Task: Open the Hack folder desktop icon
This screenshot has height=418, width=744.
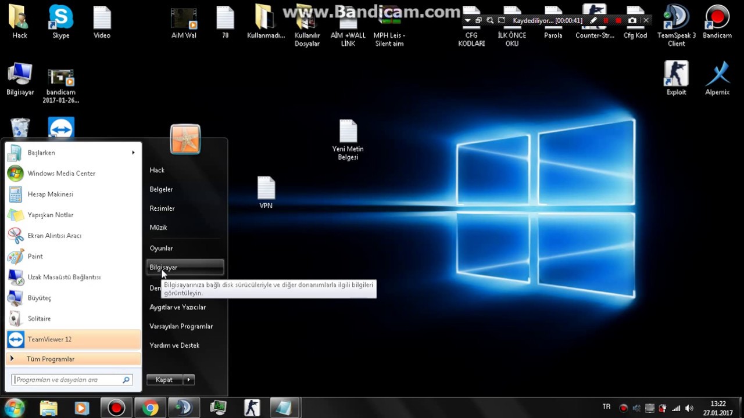Action: (x=20, y=22)
